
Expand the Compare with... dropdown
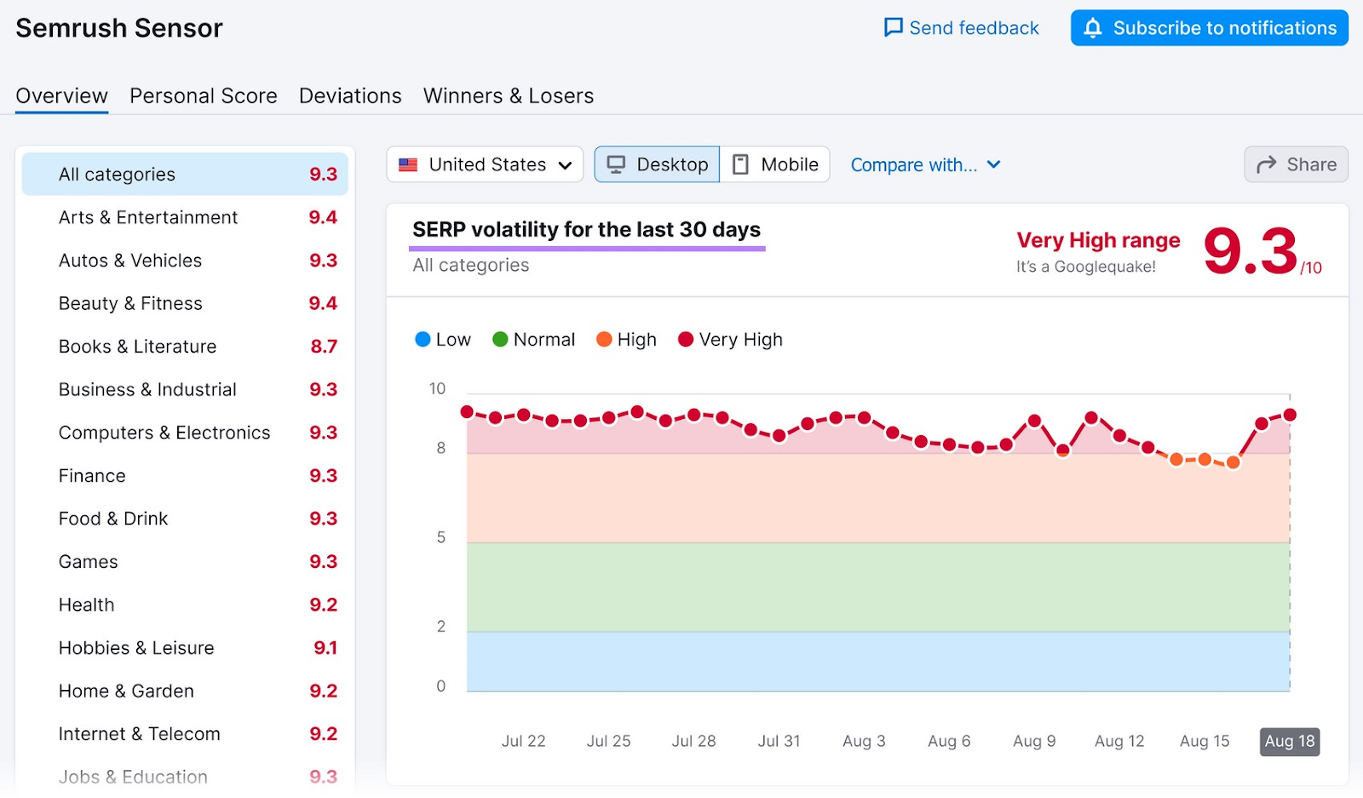[925, 164]
